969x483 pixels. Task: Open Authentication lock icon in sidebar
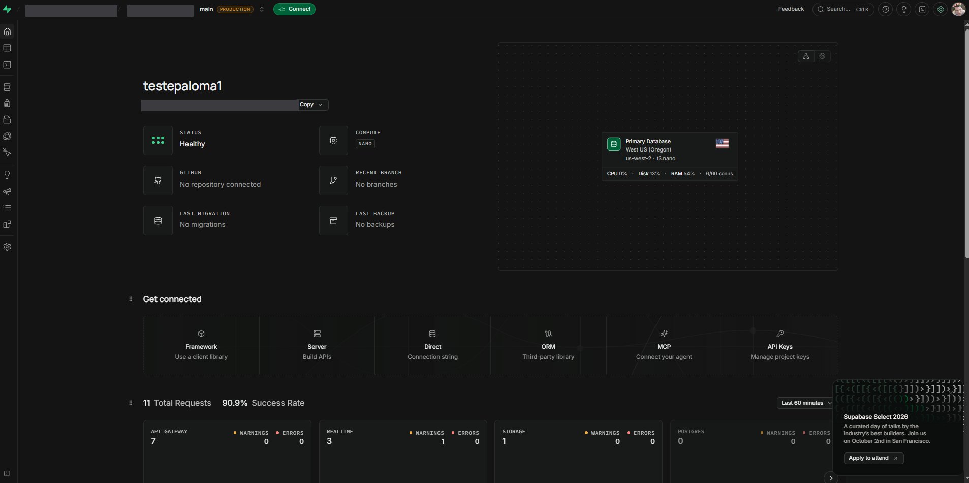(x=7, y=104)
